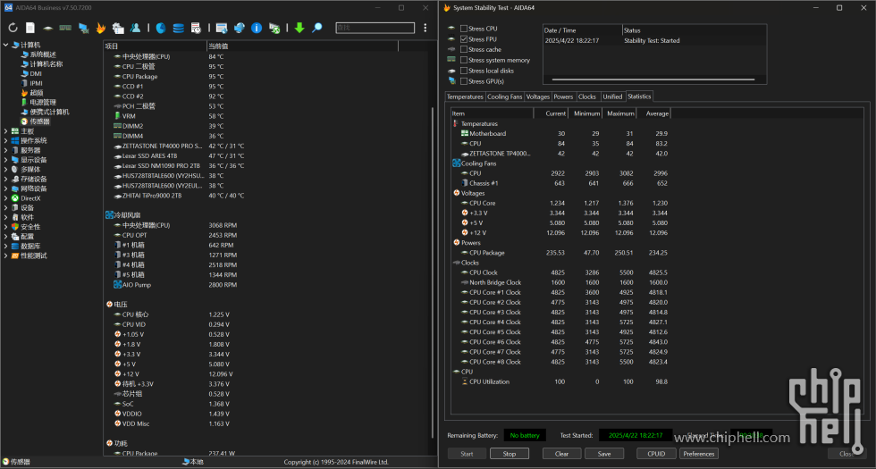The width and height of the screenshot is (876, 469).
Task: Click the Stop button in stability test
Action: pyautogui.click(x=509, y=454)
